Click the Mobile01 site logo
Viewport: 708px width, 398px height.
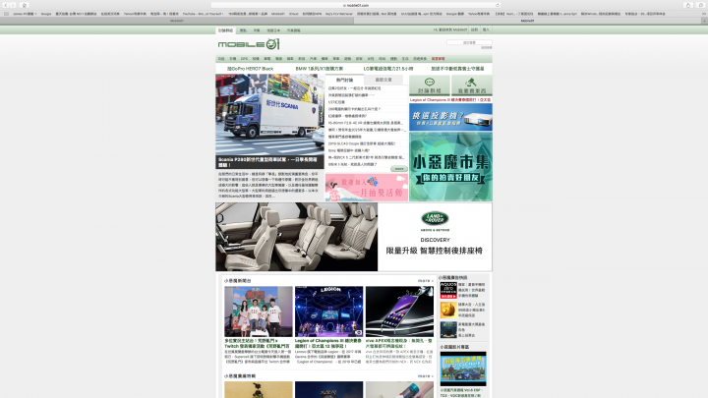tap(249, 44)
